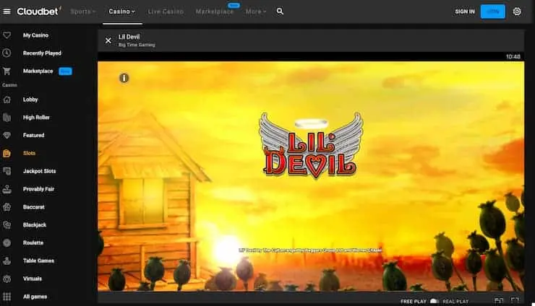
Task: Open the Lobby sidebar link
Action: pyautogui.click(x=30, y=100)
